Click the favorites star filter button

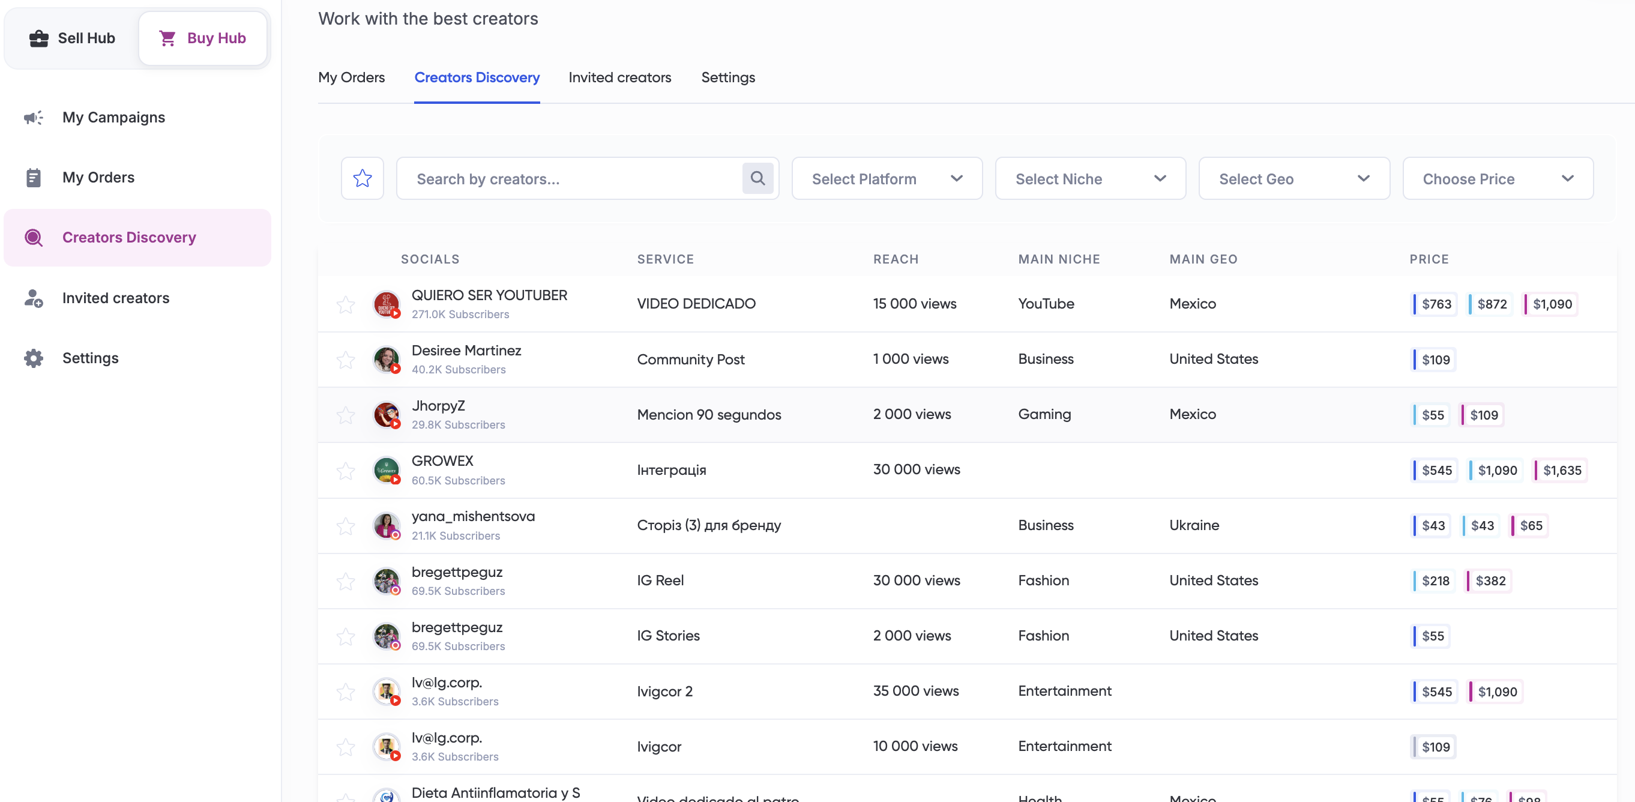point(363,178)
